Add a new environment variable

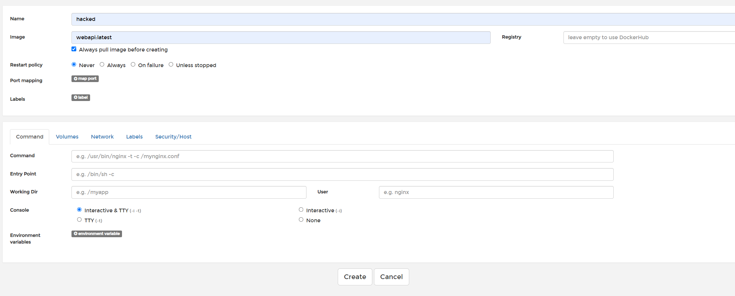pyautogui.click(x=97, y=234)
